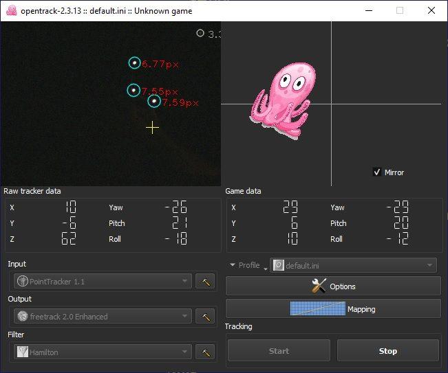The image size is (448, 373).
Task: Click the Game data X value 29
Action: pyautogui.click(x=290, y=207)
